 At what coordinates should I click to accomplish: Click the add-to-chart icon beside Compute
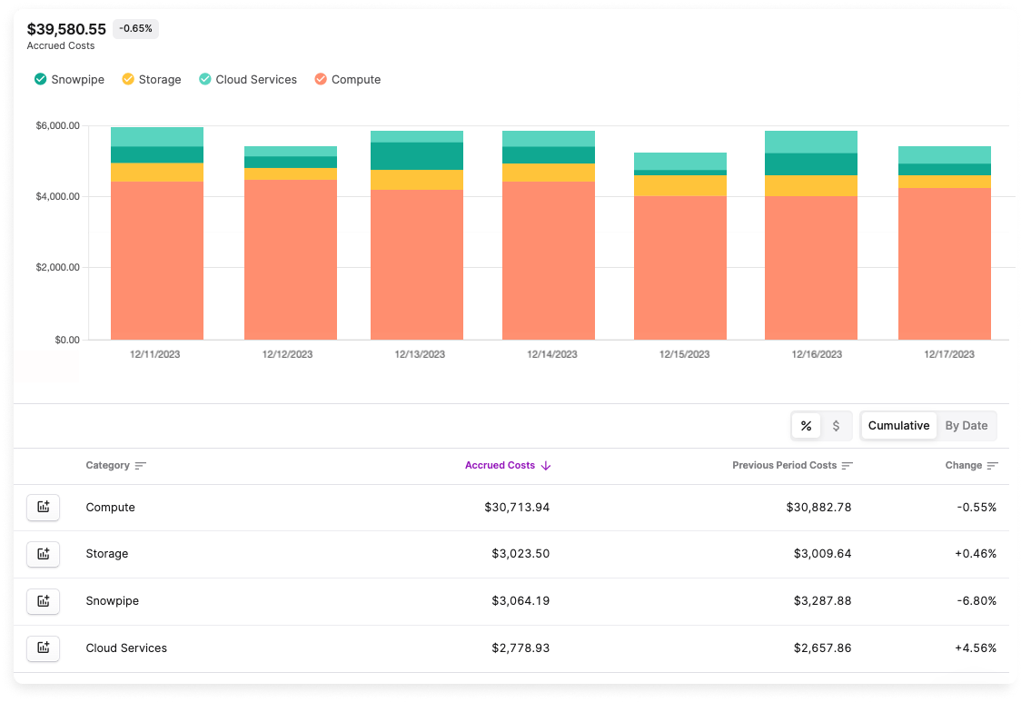[x=43, y=507]
